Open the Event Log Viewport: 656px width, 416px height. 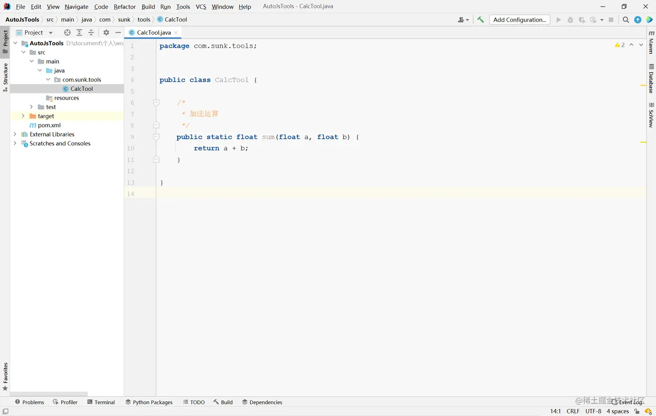pyautogui.click(x=627, y=402)
